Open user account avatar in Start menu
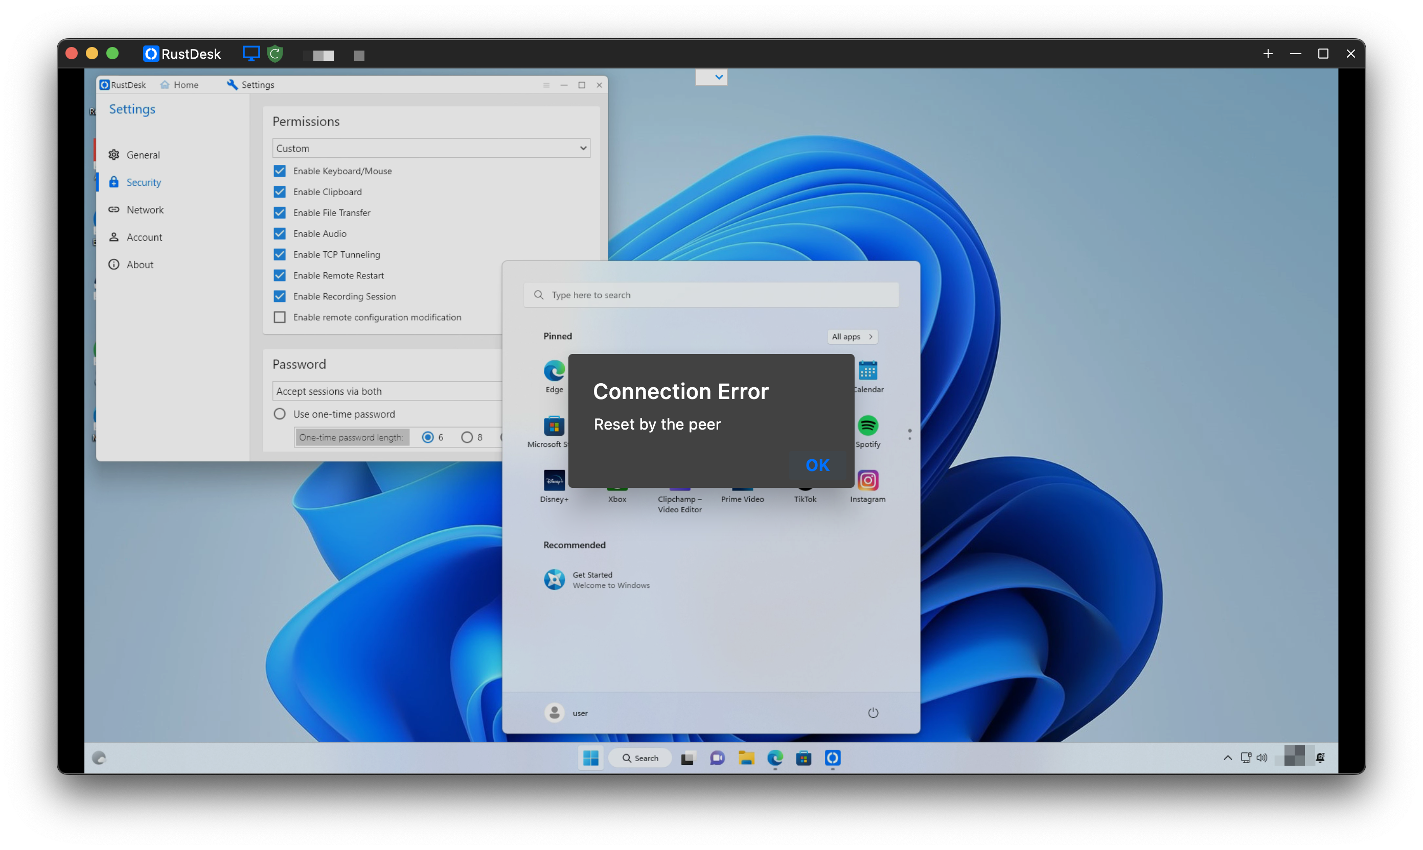 [554, 713]
